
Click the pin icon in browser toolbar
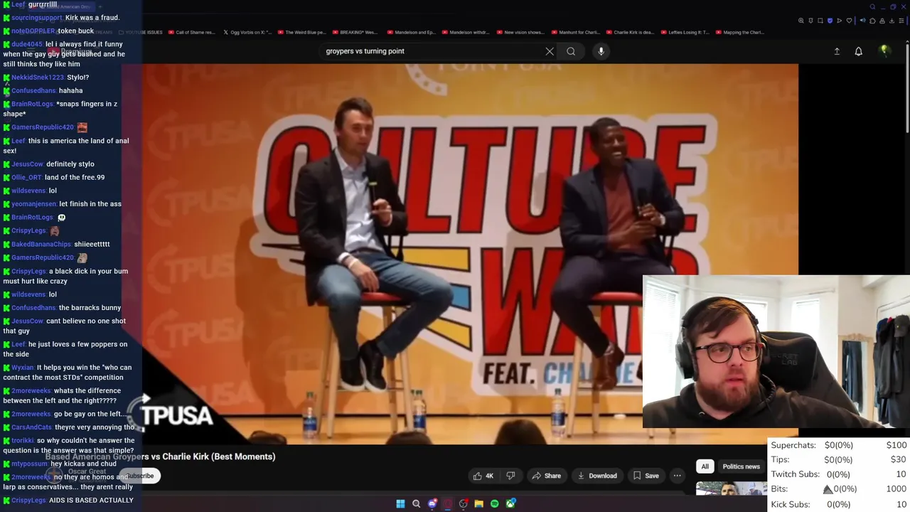tap(810, 21)
